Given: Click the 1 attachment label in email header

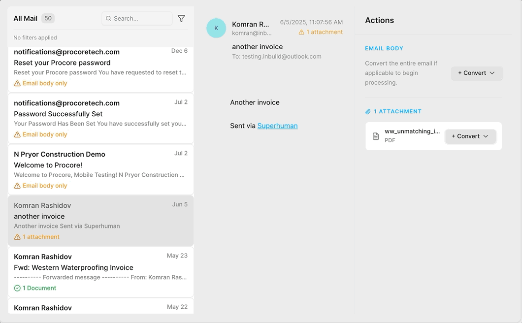Looking at the screenshot, I should coord(324,32).
